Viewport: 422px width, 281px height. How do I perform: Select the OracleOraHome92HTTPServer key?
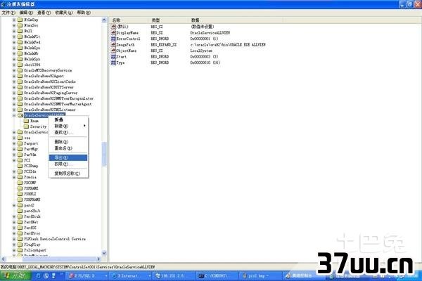pos(49,87)
